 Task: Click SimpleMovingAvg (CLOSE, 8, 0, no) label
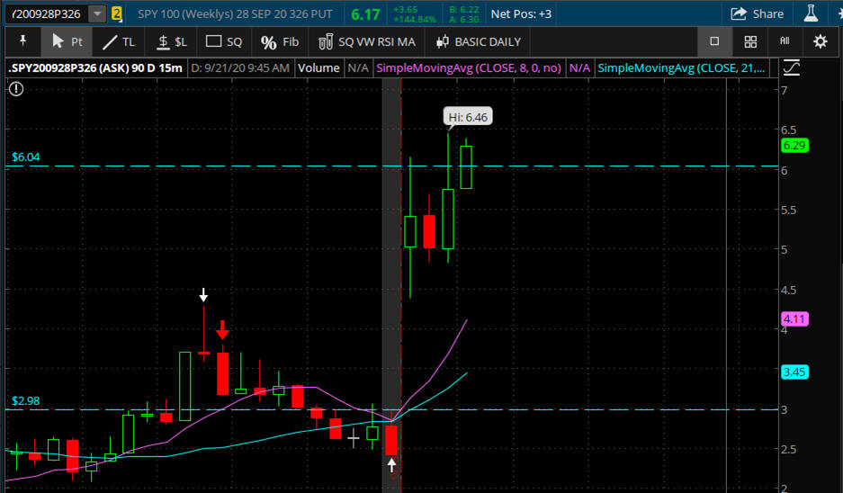pos(469,68)
